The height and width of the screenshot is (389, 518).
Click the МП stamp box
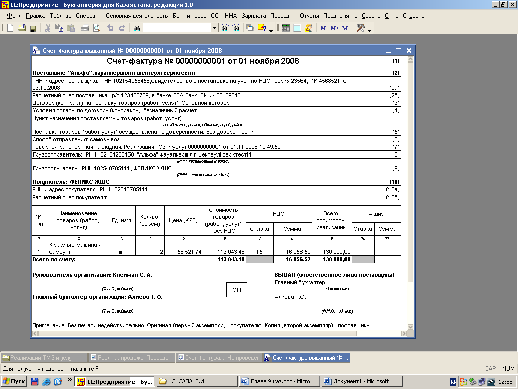[x=237, y=290]
